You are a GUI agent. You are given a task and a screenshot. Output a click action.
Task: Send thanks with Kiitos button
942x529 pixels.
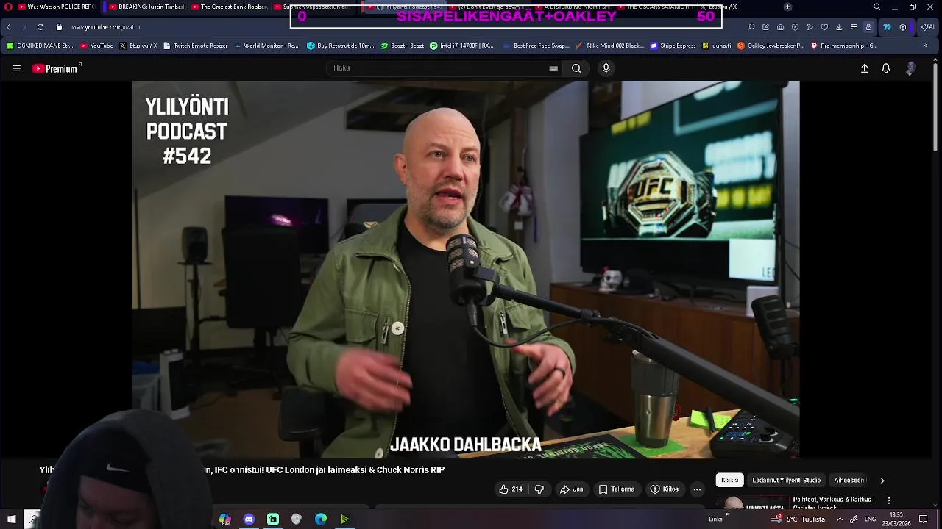665,489
